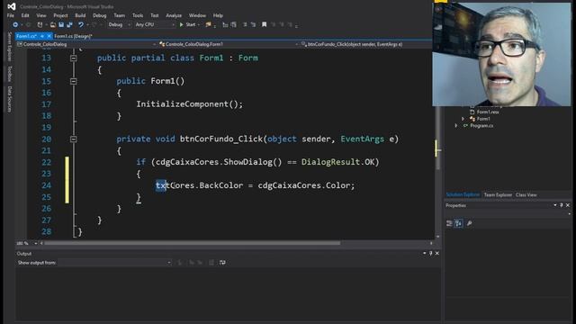Open the Start button dropdown arrow
576x324 pixels.
tap(199, 24)
